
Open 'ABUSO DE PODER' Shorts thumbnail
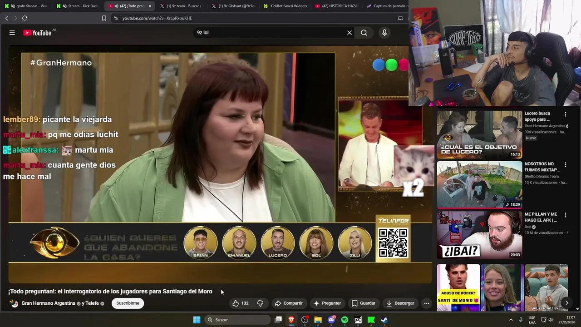click(458, 287)
